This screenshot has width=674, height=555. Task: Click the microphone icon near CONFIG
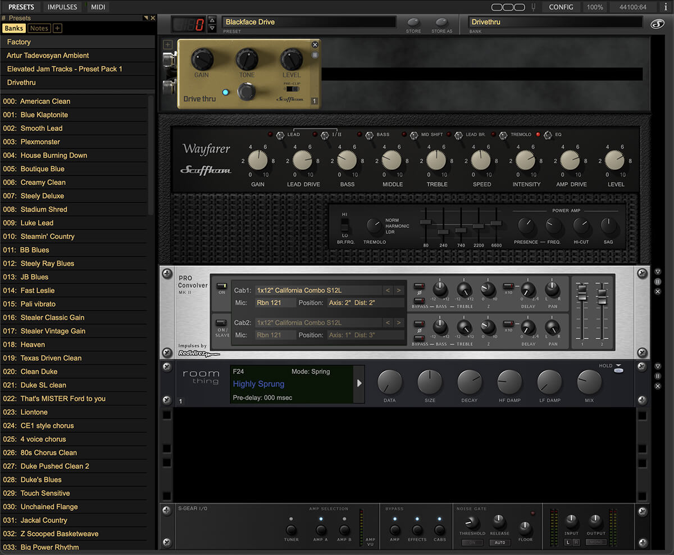(x=532, y=7)
